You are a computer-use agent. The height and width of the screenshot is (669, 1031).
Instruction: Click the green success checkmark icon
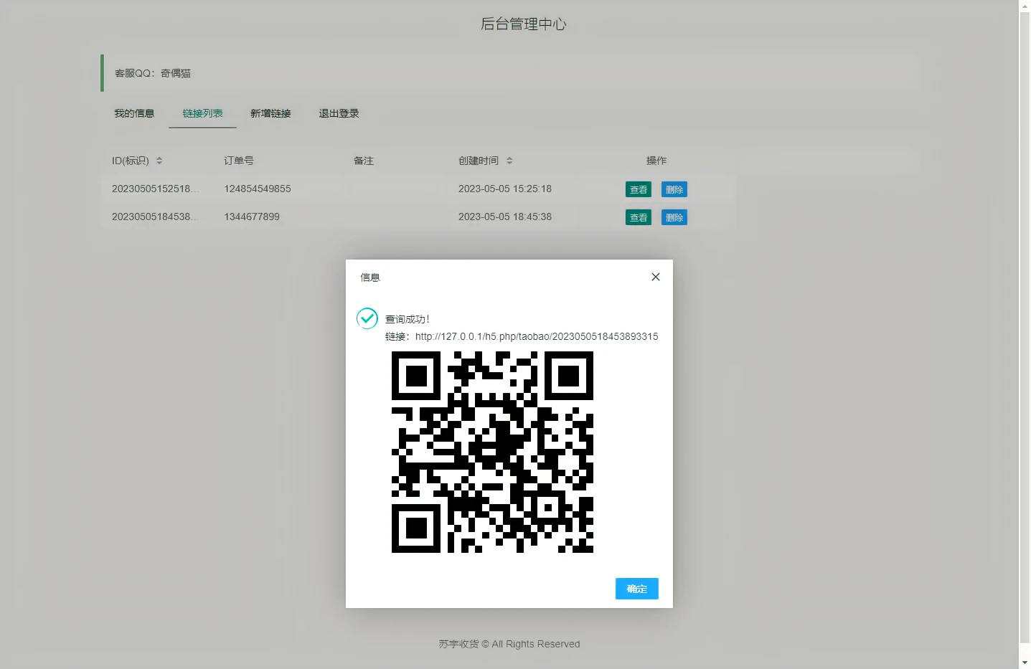click(x=367, y=318)
